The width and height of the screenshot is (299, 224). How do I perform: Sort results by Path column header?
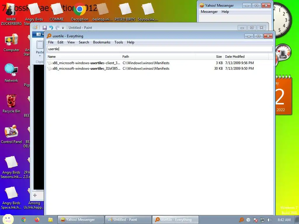(158, 57)
